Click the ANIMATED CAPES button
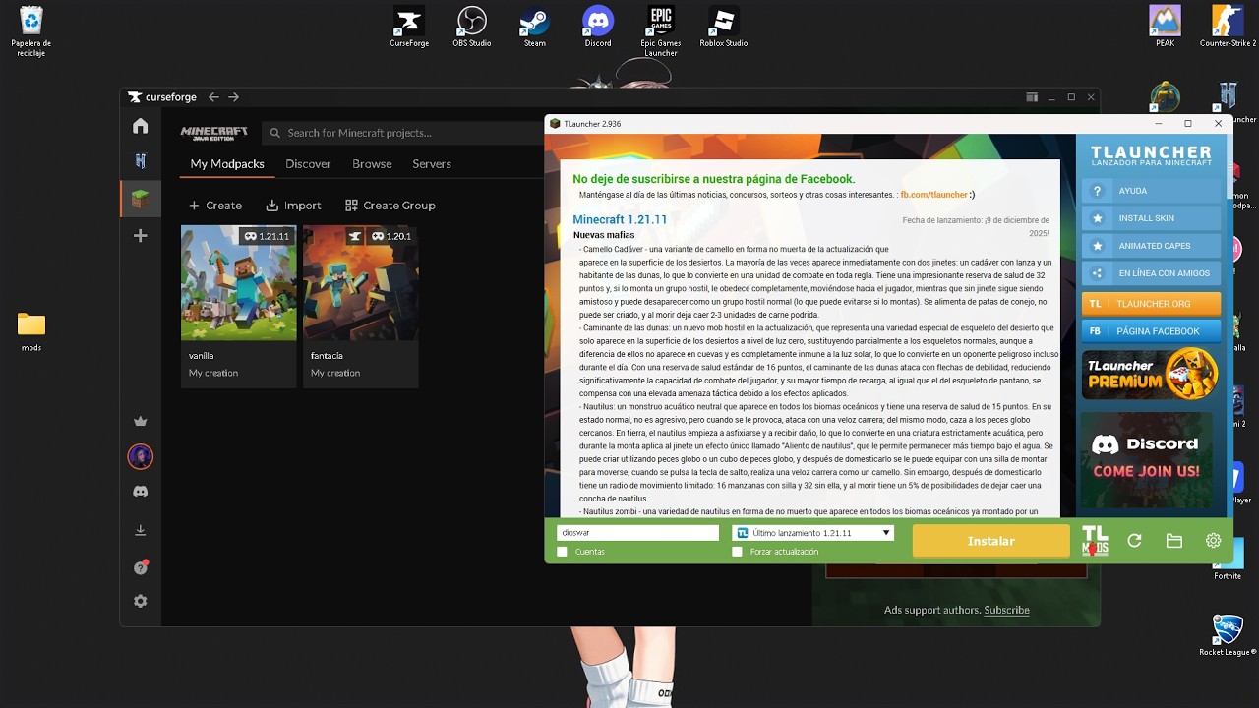1259x708 pixels. (1151, 246)
